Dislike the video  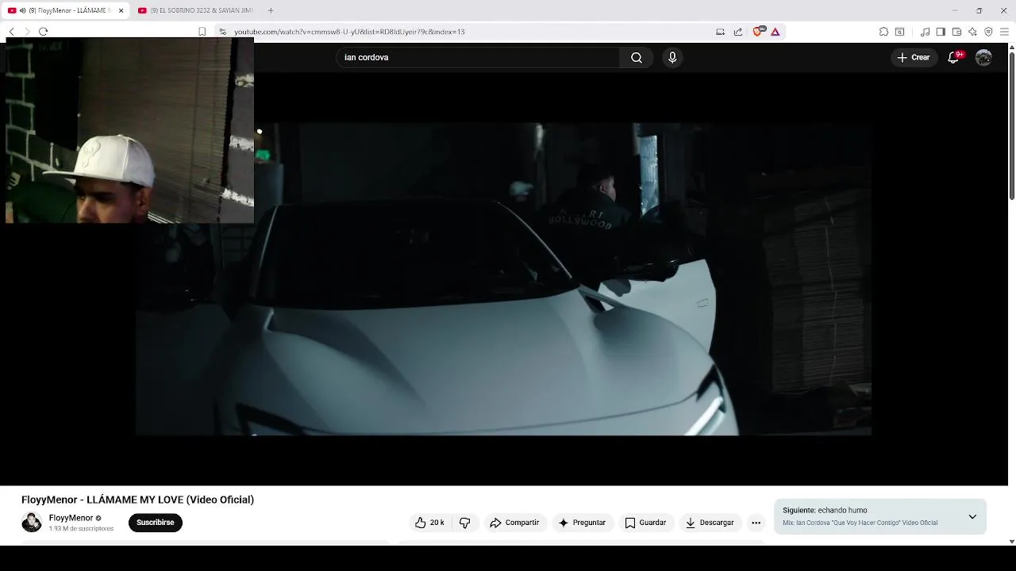click(465, 523)
